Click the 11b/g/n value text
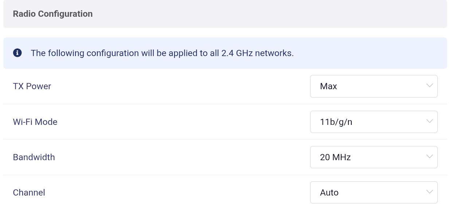This screenshot has width=453, height=213. pos(336,122)
